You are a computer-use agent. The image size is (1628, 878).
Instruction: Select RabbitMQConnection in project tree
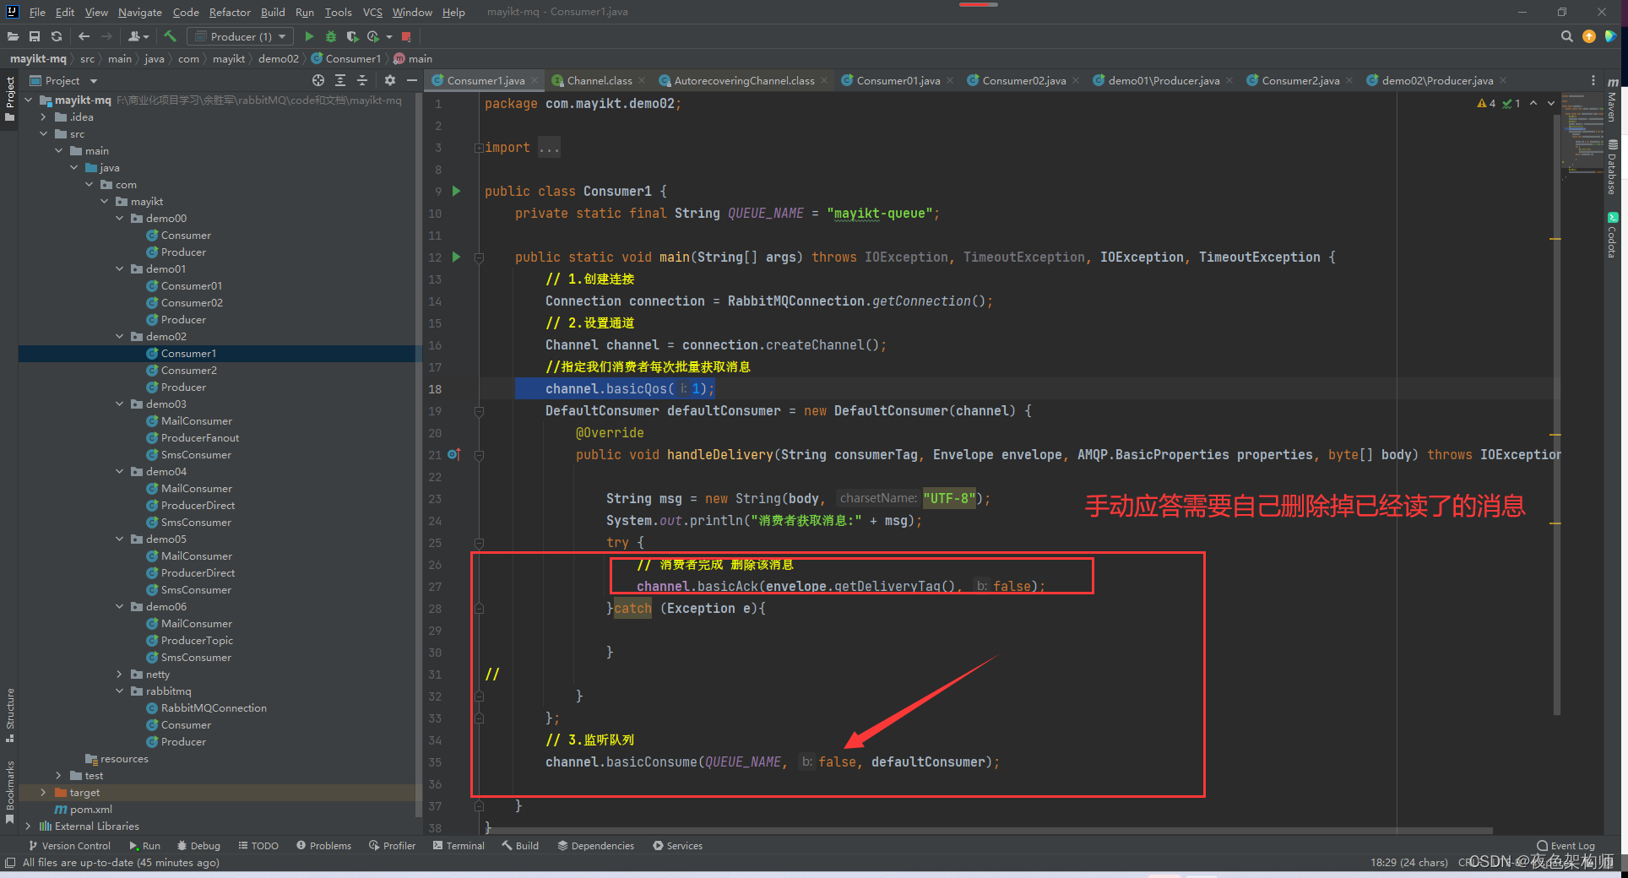[x=214, y=707]
